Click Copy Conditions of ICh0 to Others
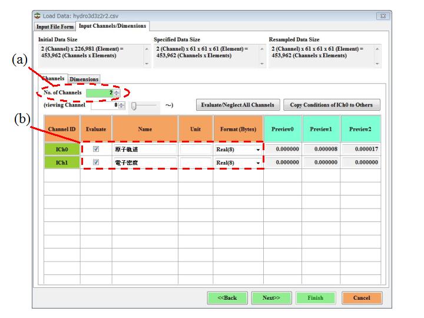Image resolution: width=424 pixels, height=318 pixels. [x=331, y=105]
